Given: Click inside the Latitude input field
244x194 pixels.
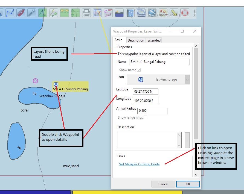Looking at the screenshot, I should click(146, 92).
